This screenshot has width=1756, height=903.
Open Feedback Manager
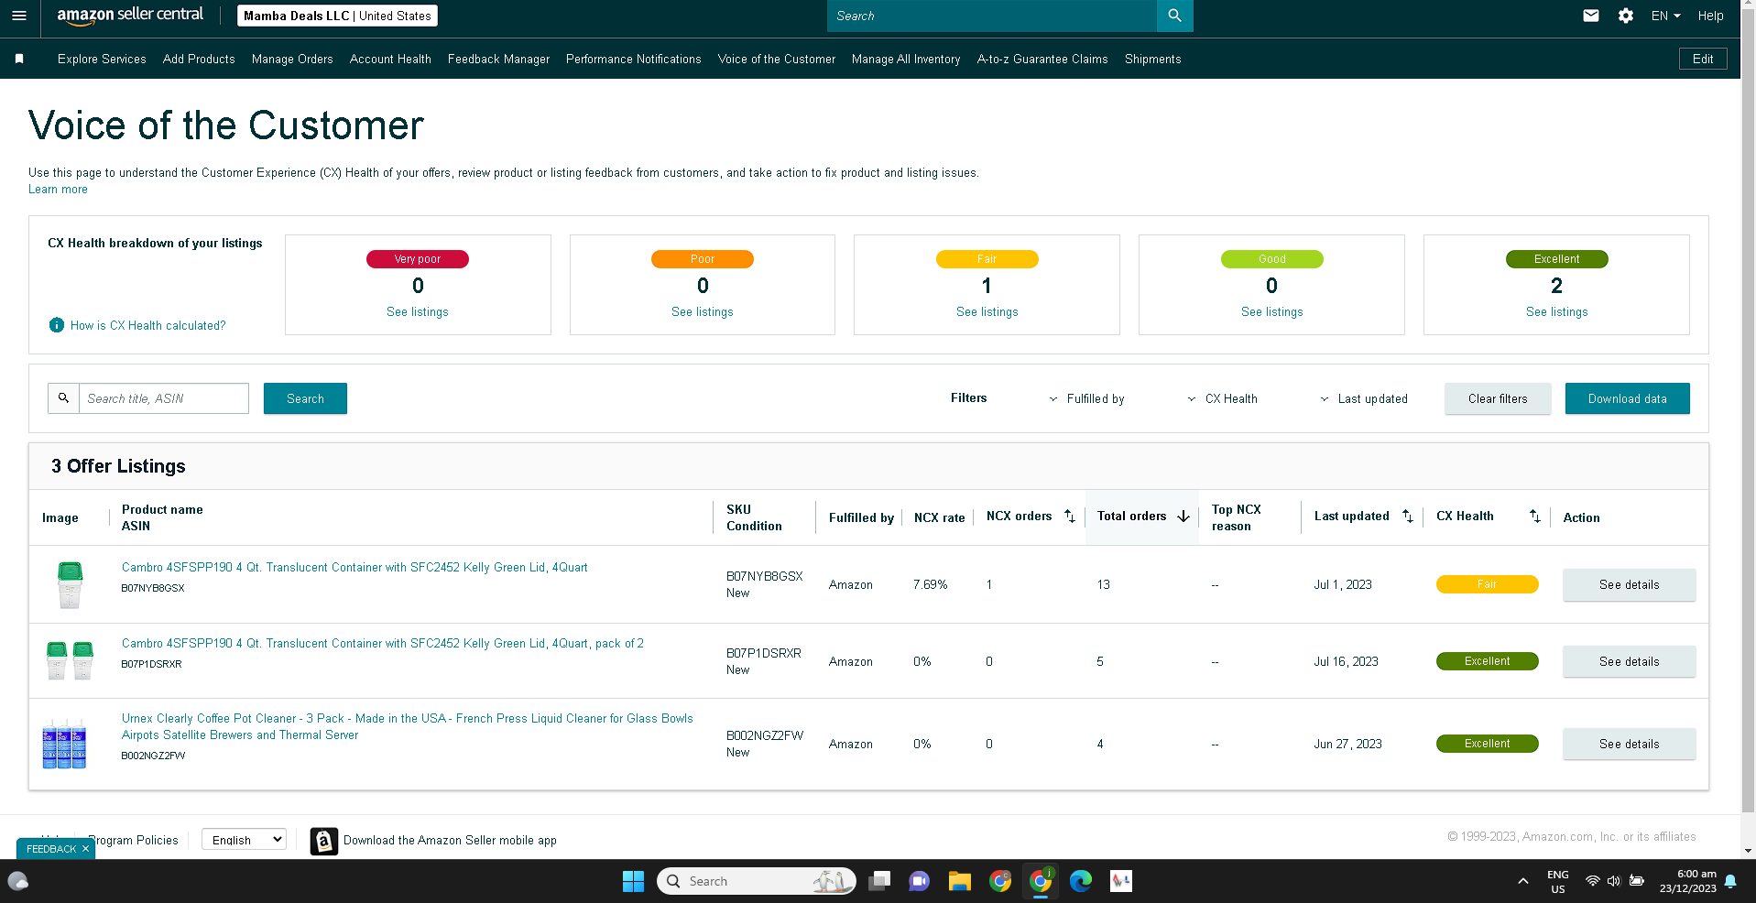click(x=498, y=59)
